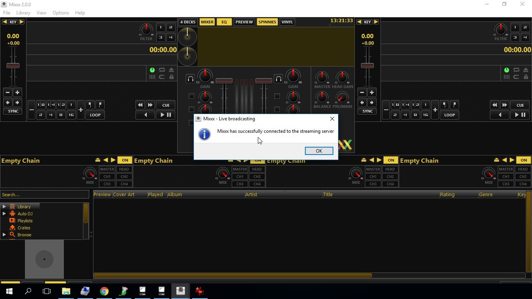Screen dimensions: 532x299
Task: Select Crates in the sidebar
Action: (24, 228)
